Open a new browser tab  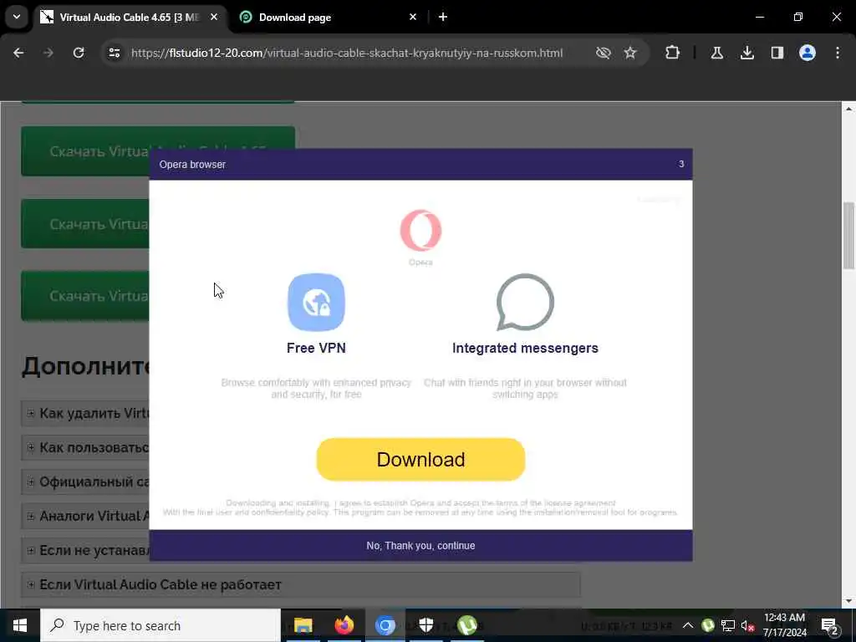coord(443,18)
